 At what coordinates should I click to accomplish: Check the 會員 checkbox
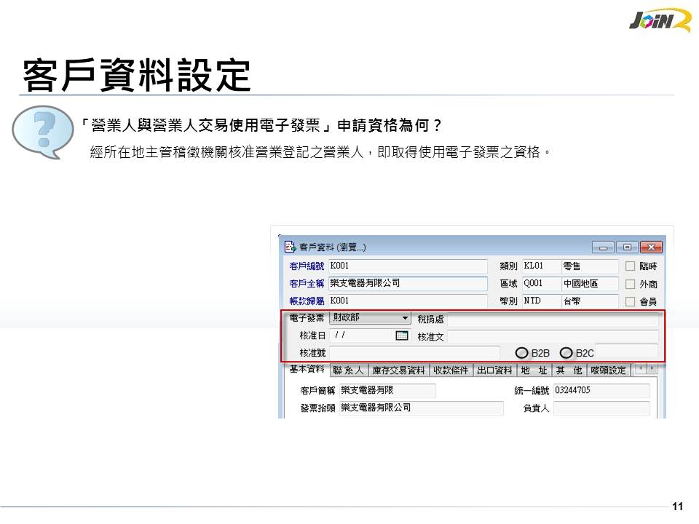click(x=631, y=301)
